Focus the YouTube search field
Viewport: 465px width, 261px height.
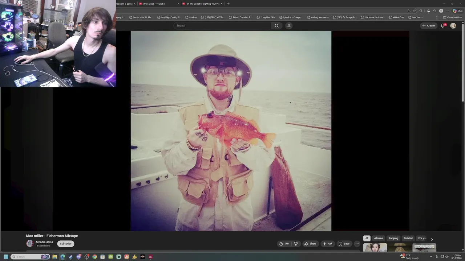click(222, 26)
